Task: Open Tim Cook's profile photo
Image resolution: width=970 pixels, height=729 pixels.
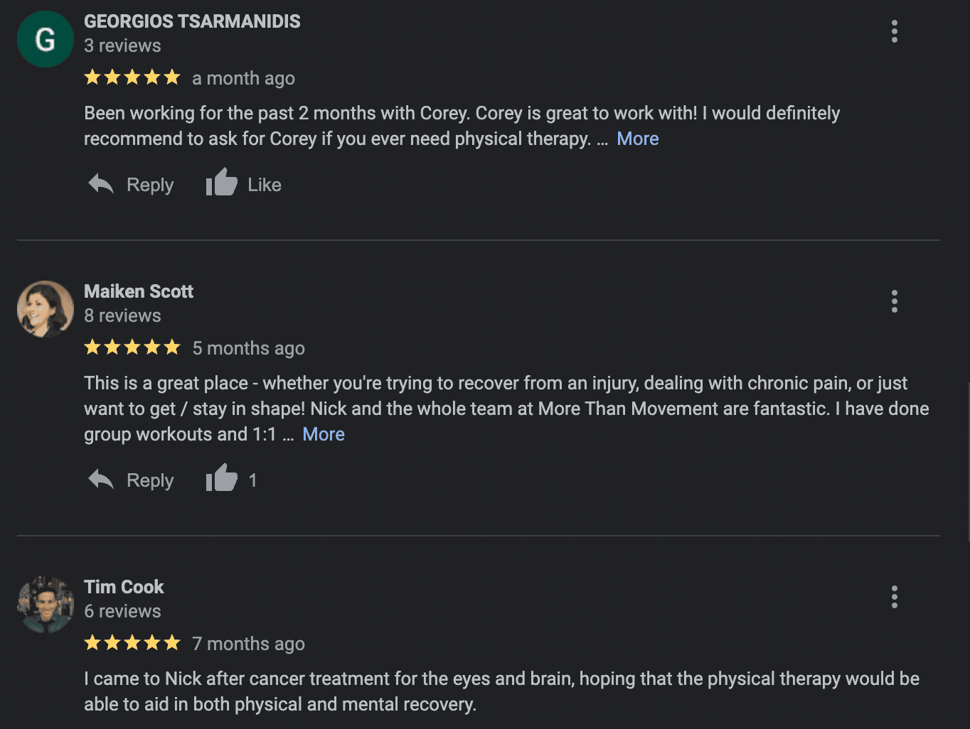Action: click(46, 605)
